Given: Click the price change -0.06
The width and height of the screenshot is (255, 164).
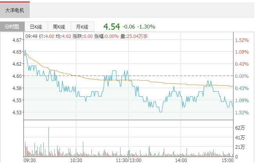Looking at the screenshot, I should (x=129, y=27).
